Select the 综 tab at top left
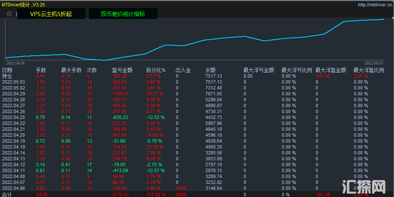Viewport: 394px width, 197px height. pos(9,14)
